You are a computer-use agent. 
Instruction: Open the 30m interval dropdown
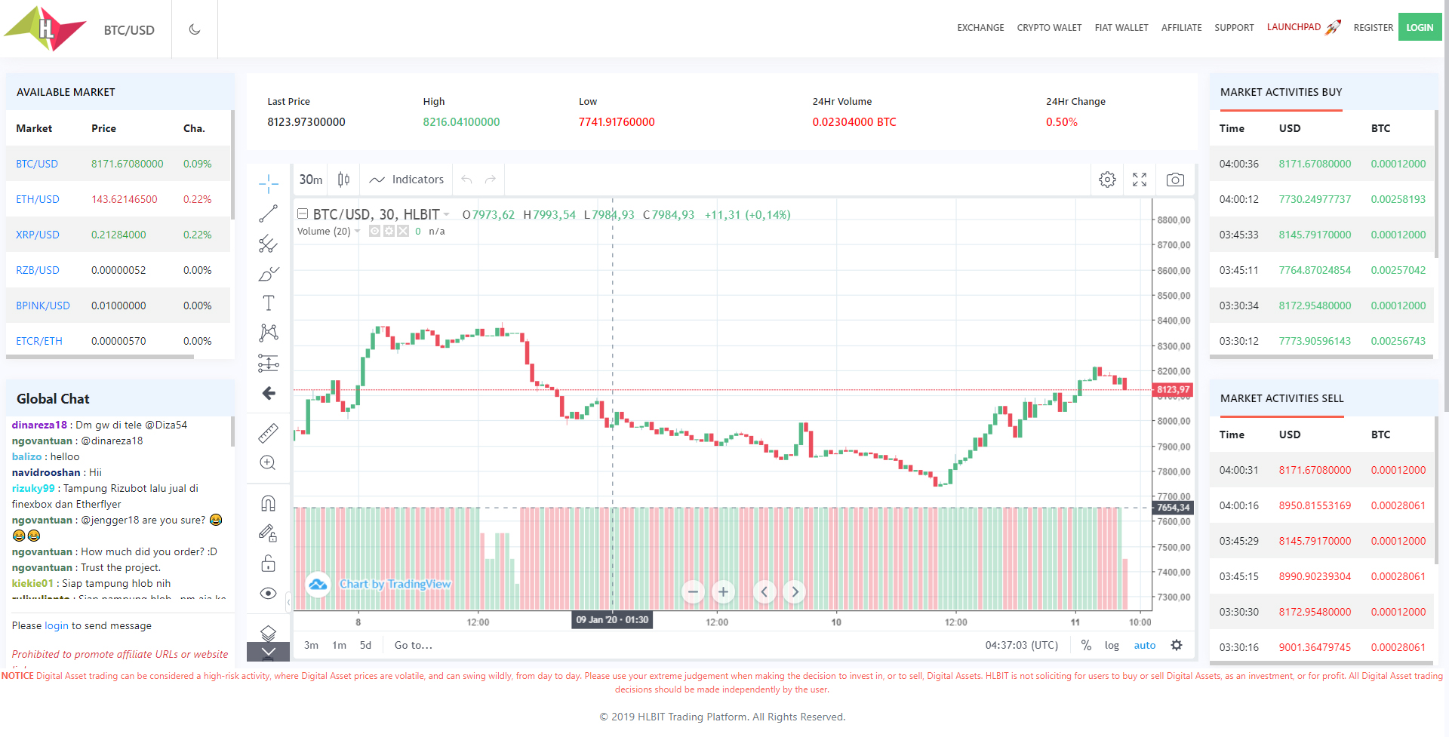click(x=310, y=180)
